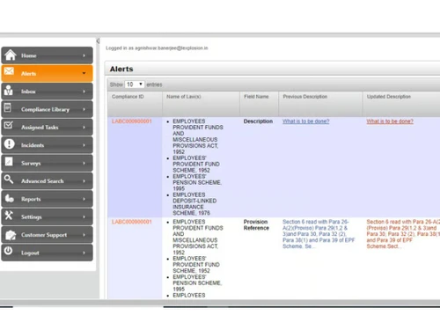Click the Surveys sheet icon

[x=9, y=161]
